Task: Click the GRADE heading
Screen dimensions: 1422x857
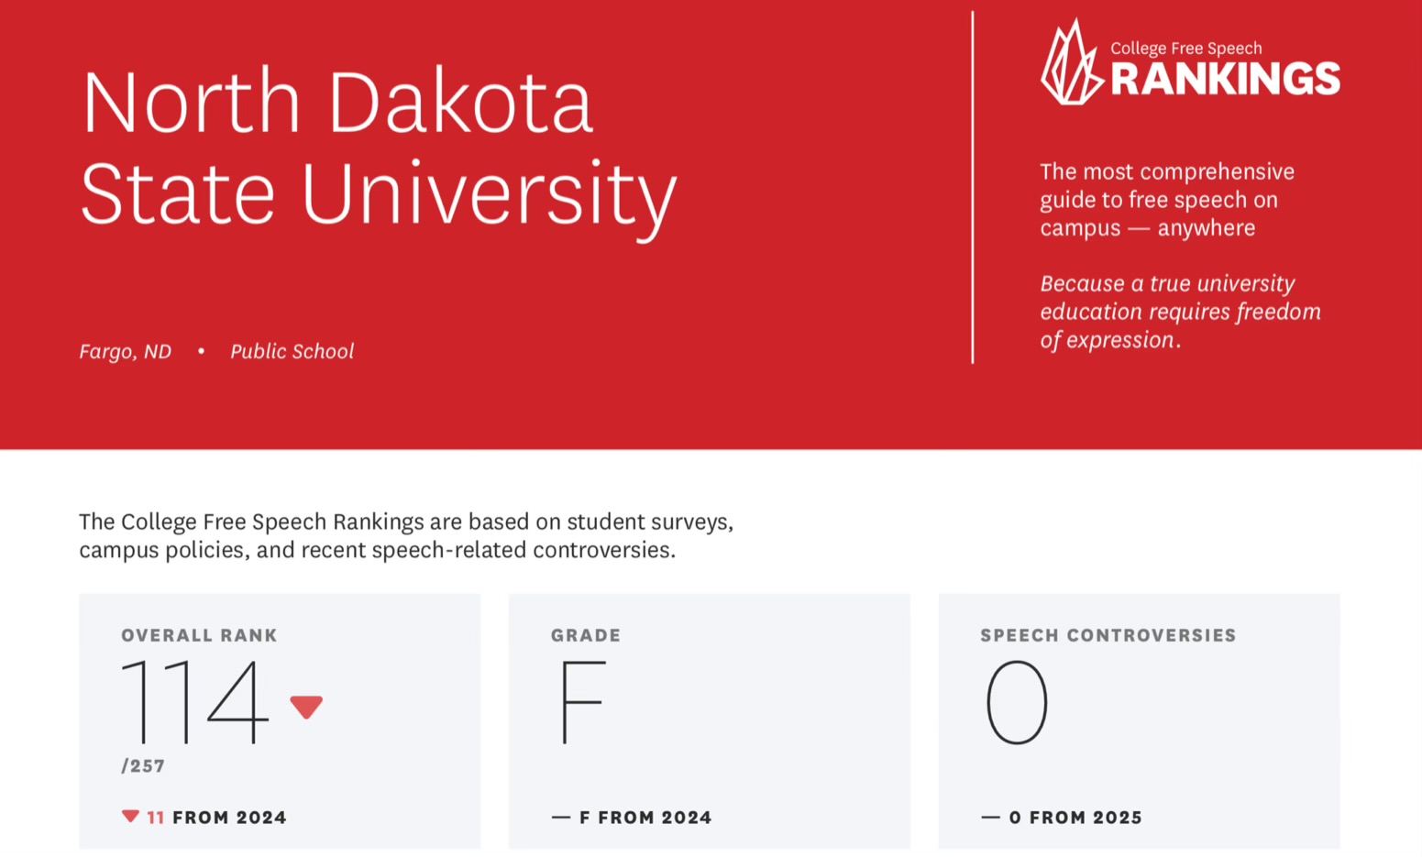Action: click(x=586, y=635)
